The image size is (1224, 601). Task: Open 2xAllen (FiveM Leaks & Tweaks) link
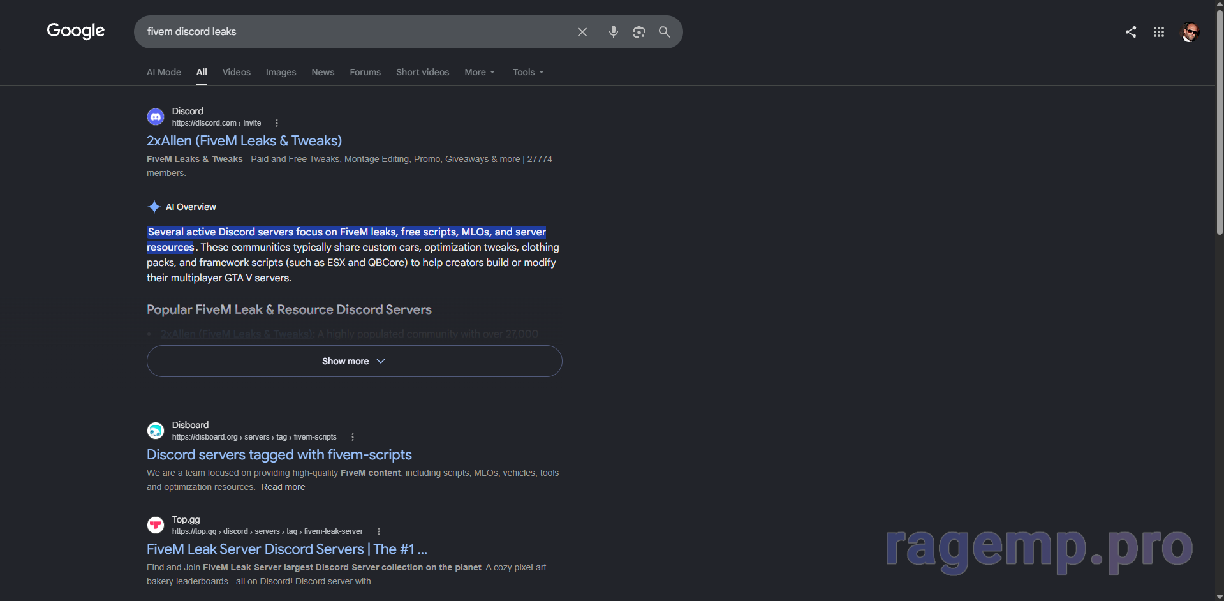pos(244,140)
